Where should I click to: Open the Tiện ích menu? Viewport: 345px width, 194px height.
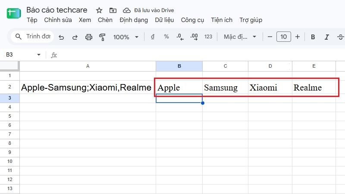tap(222, 20)
